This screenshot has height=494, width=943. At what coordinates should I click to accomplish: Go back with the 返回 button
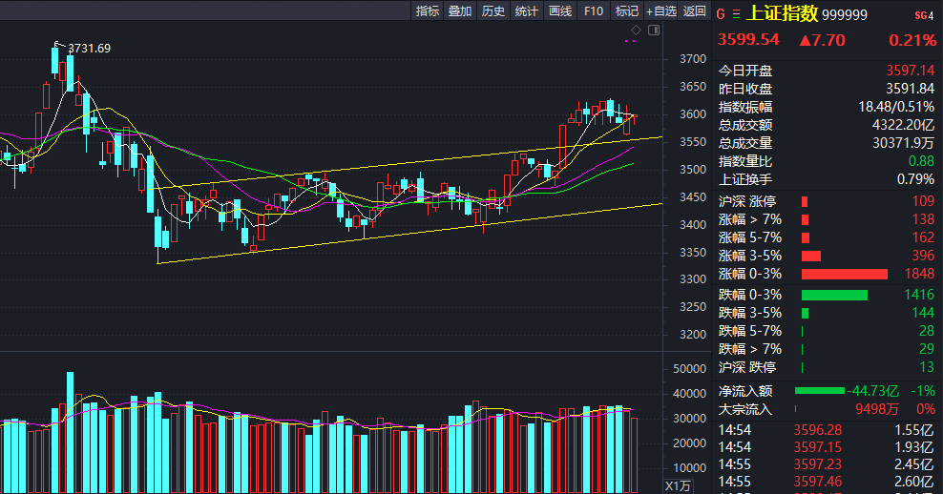coord(694,10)
